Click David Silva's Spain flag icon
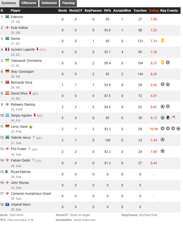 click(7, 93)
